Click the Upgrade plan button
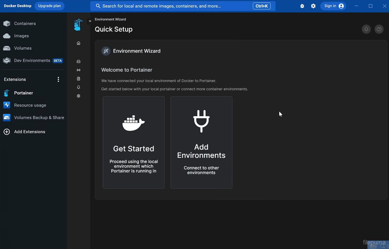 click(49, 6)
